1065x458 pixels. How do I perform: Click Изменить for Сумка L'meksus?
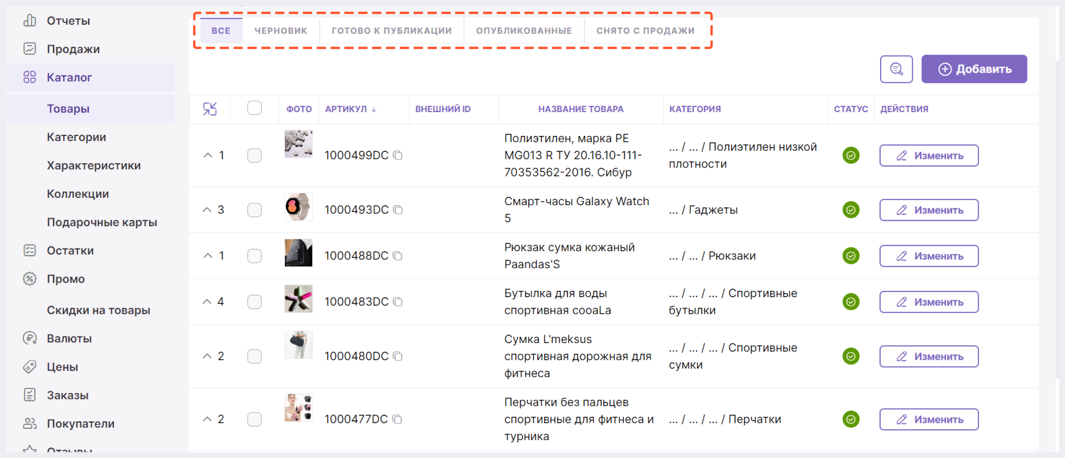(x=929, y=356)
